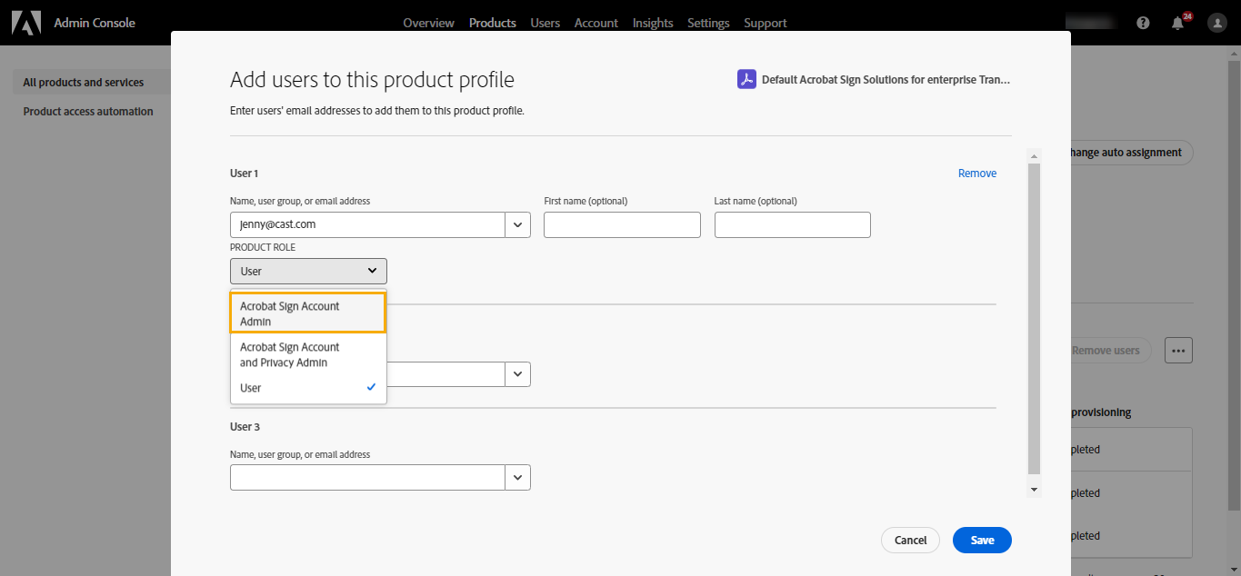
Task: Open the notifications bell icon
Action: [x=1178, y=23]
